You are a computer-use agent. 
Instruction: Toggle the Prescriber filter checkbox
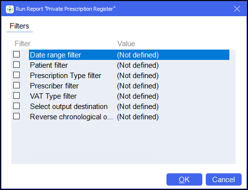tap(17, 85)
